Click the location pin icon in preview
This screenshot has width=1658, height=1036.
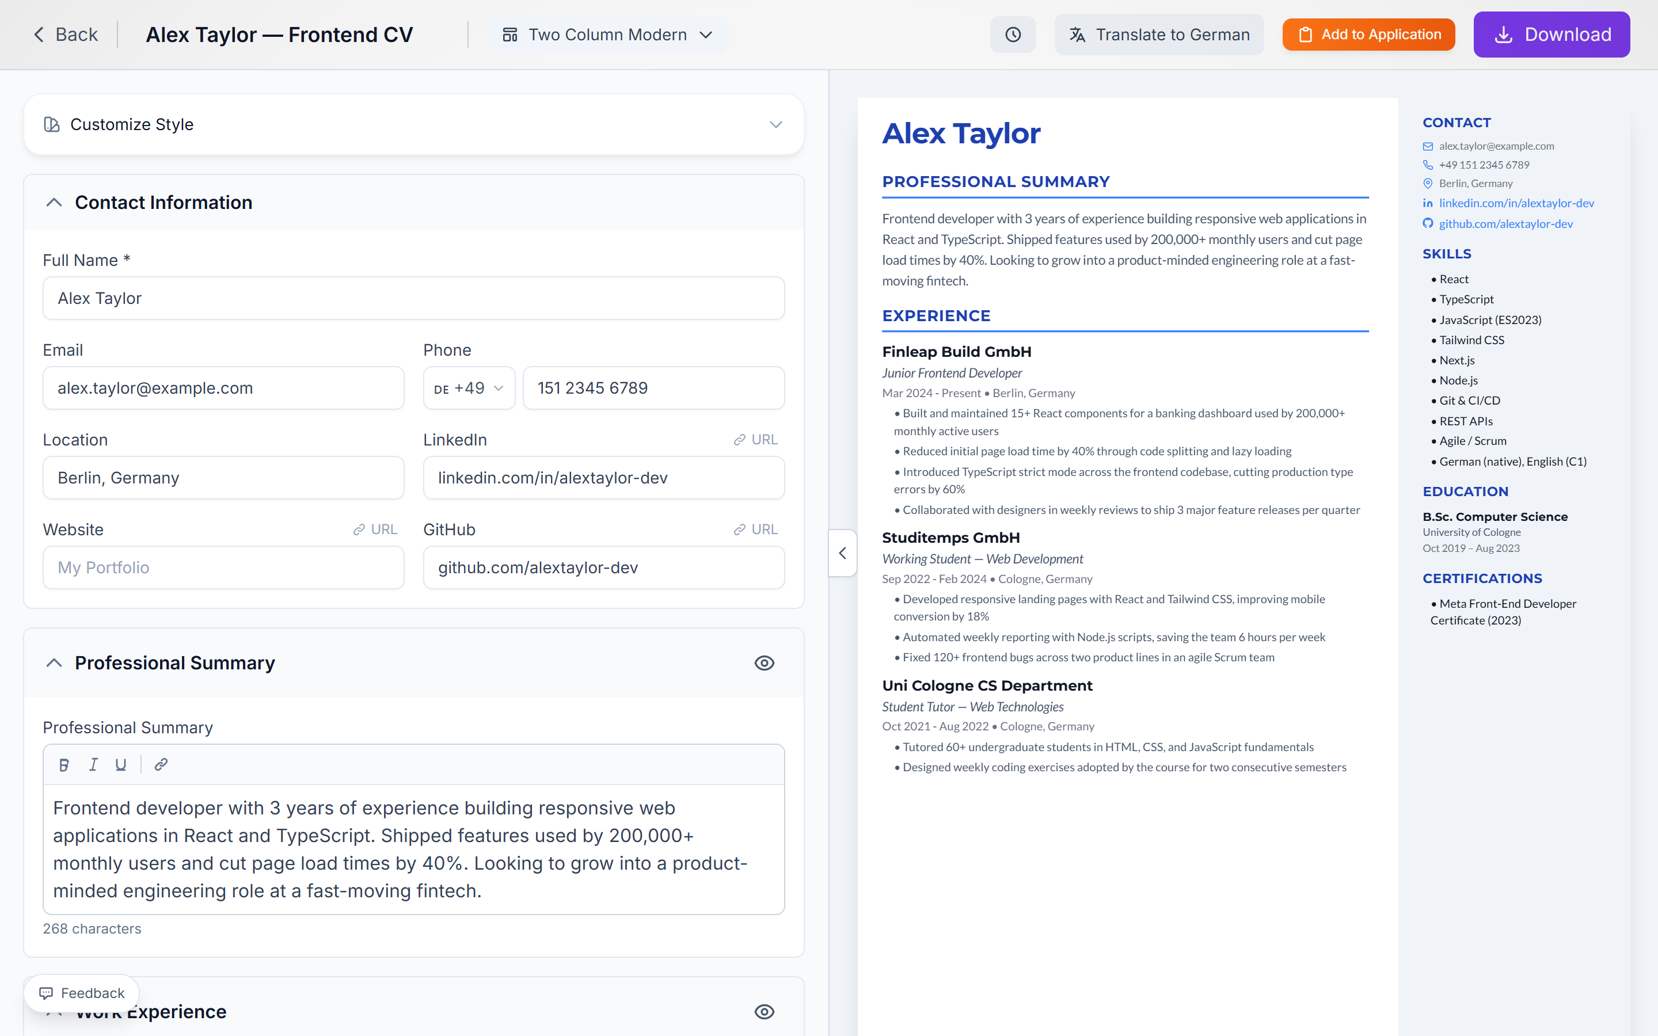(1428, 184)
